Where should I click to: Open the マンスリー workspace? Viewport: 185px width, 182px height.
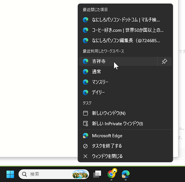point(125,82)
